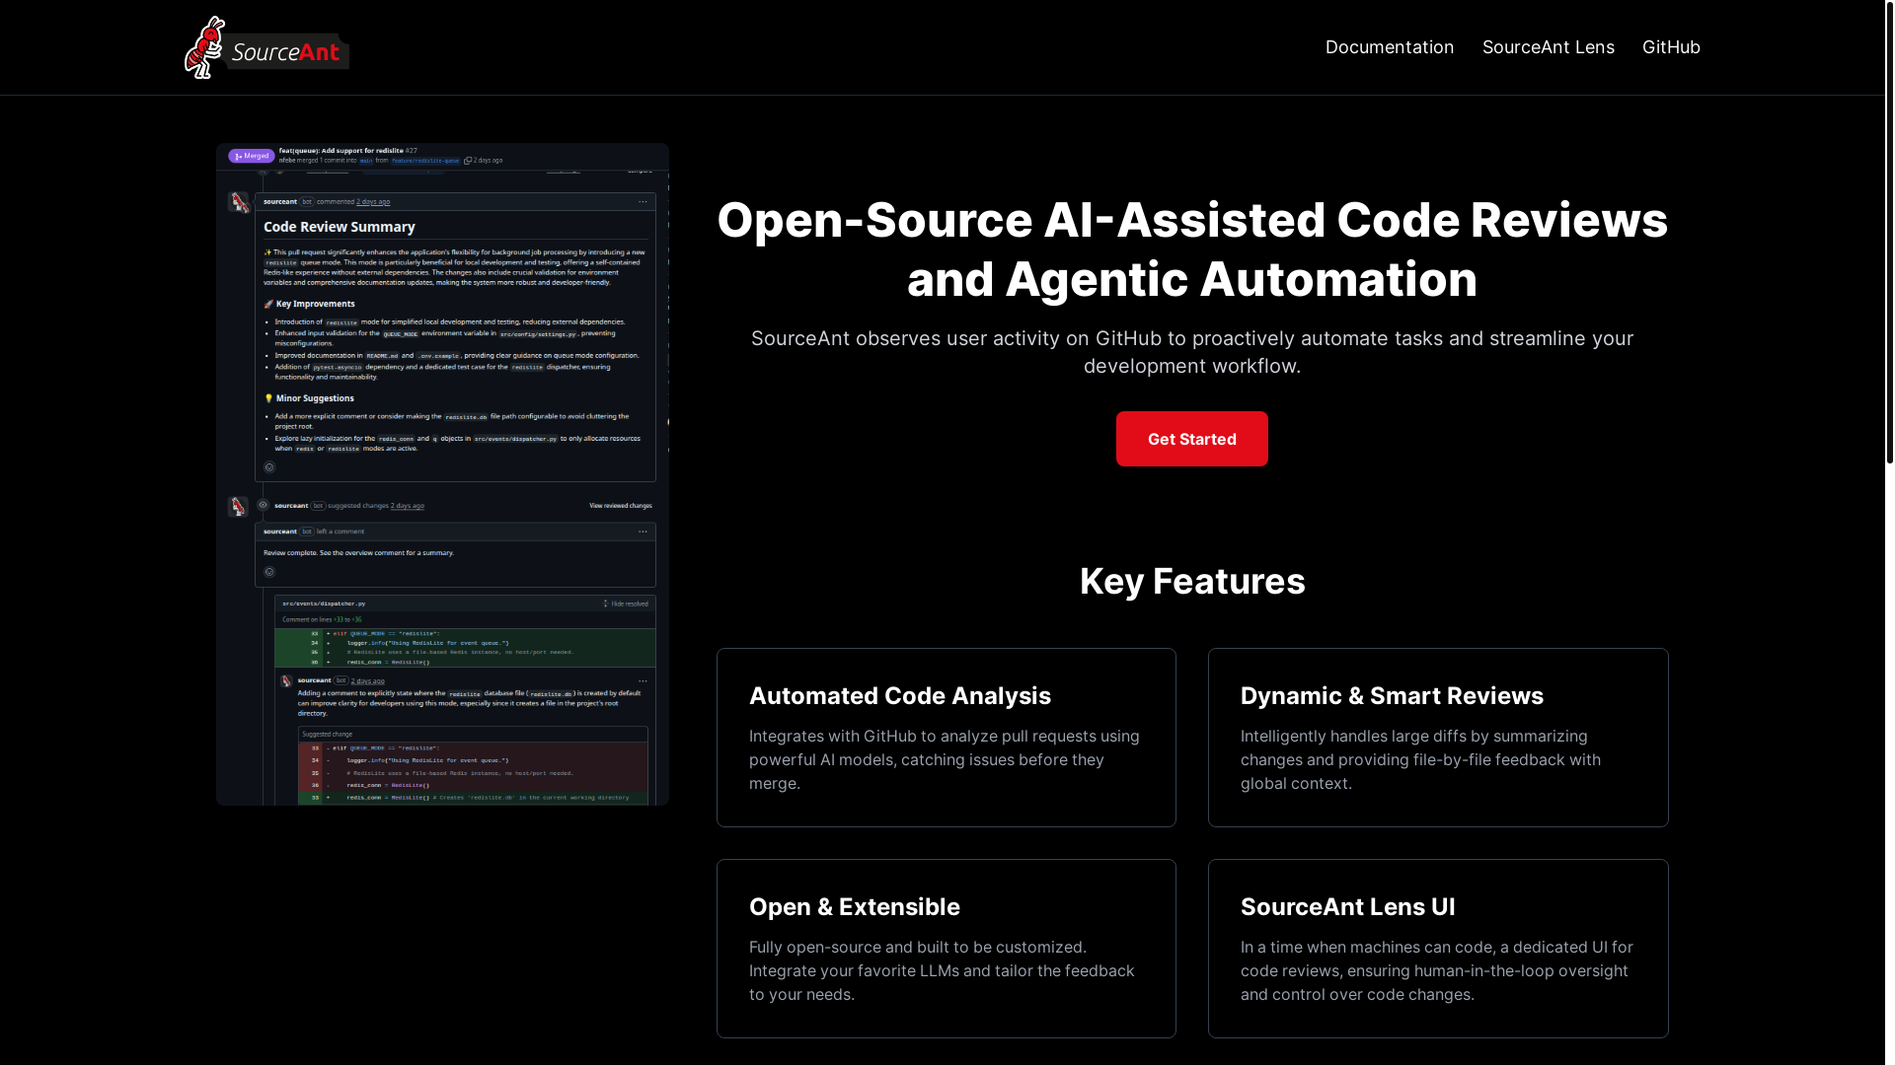Go to the GitHub link
The width and height of the screenshot is (1895, 1065).
1671,47
